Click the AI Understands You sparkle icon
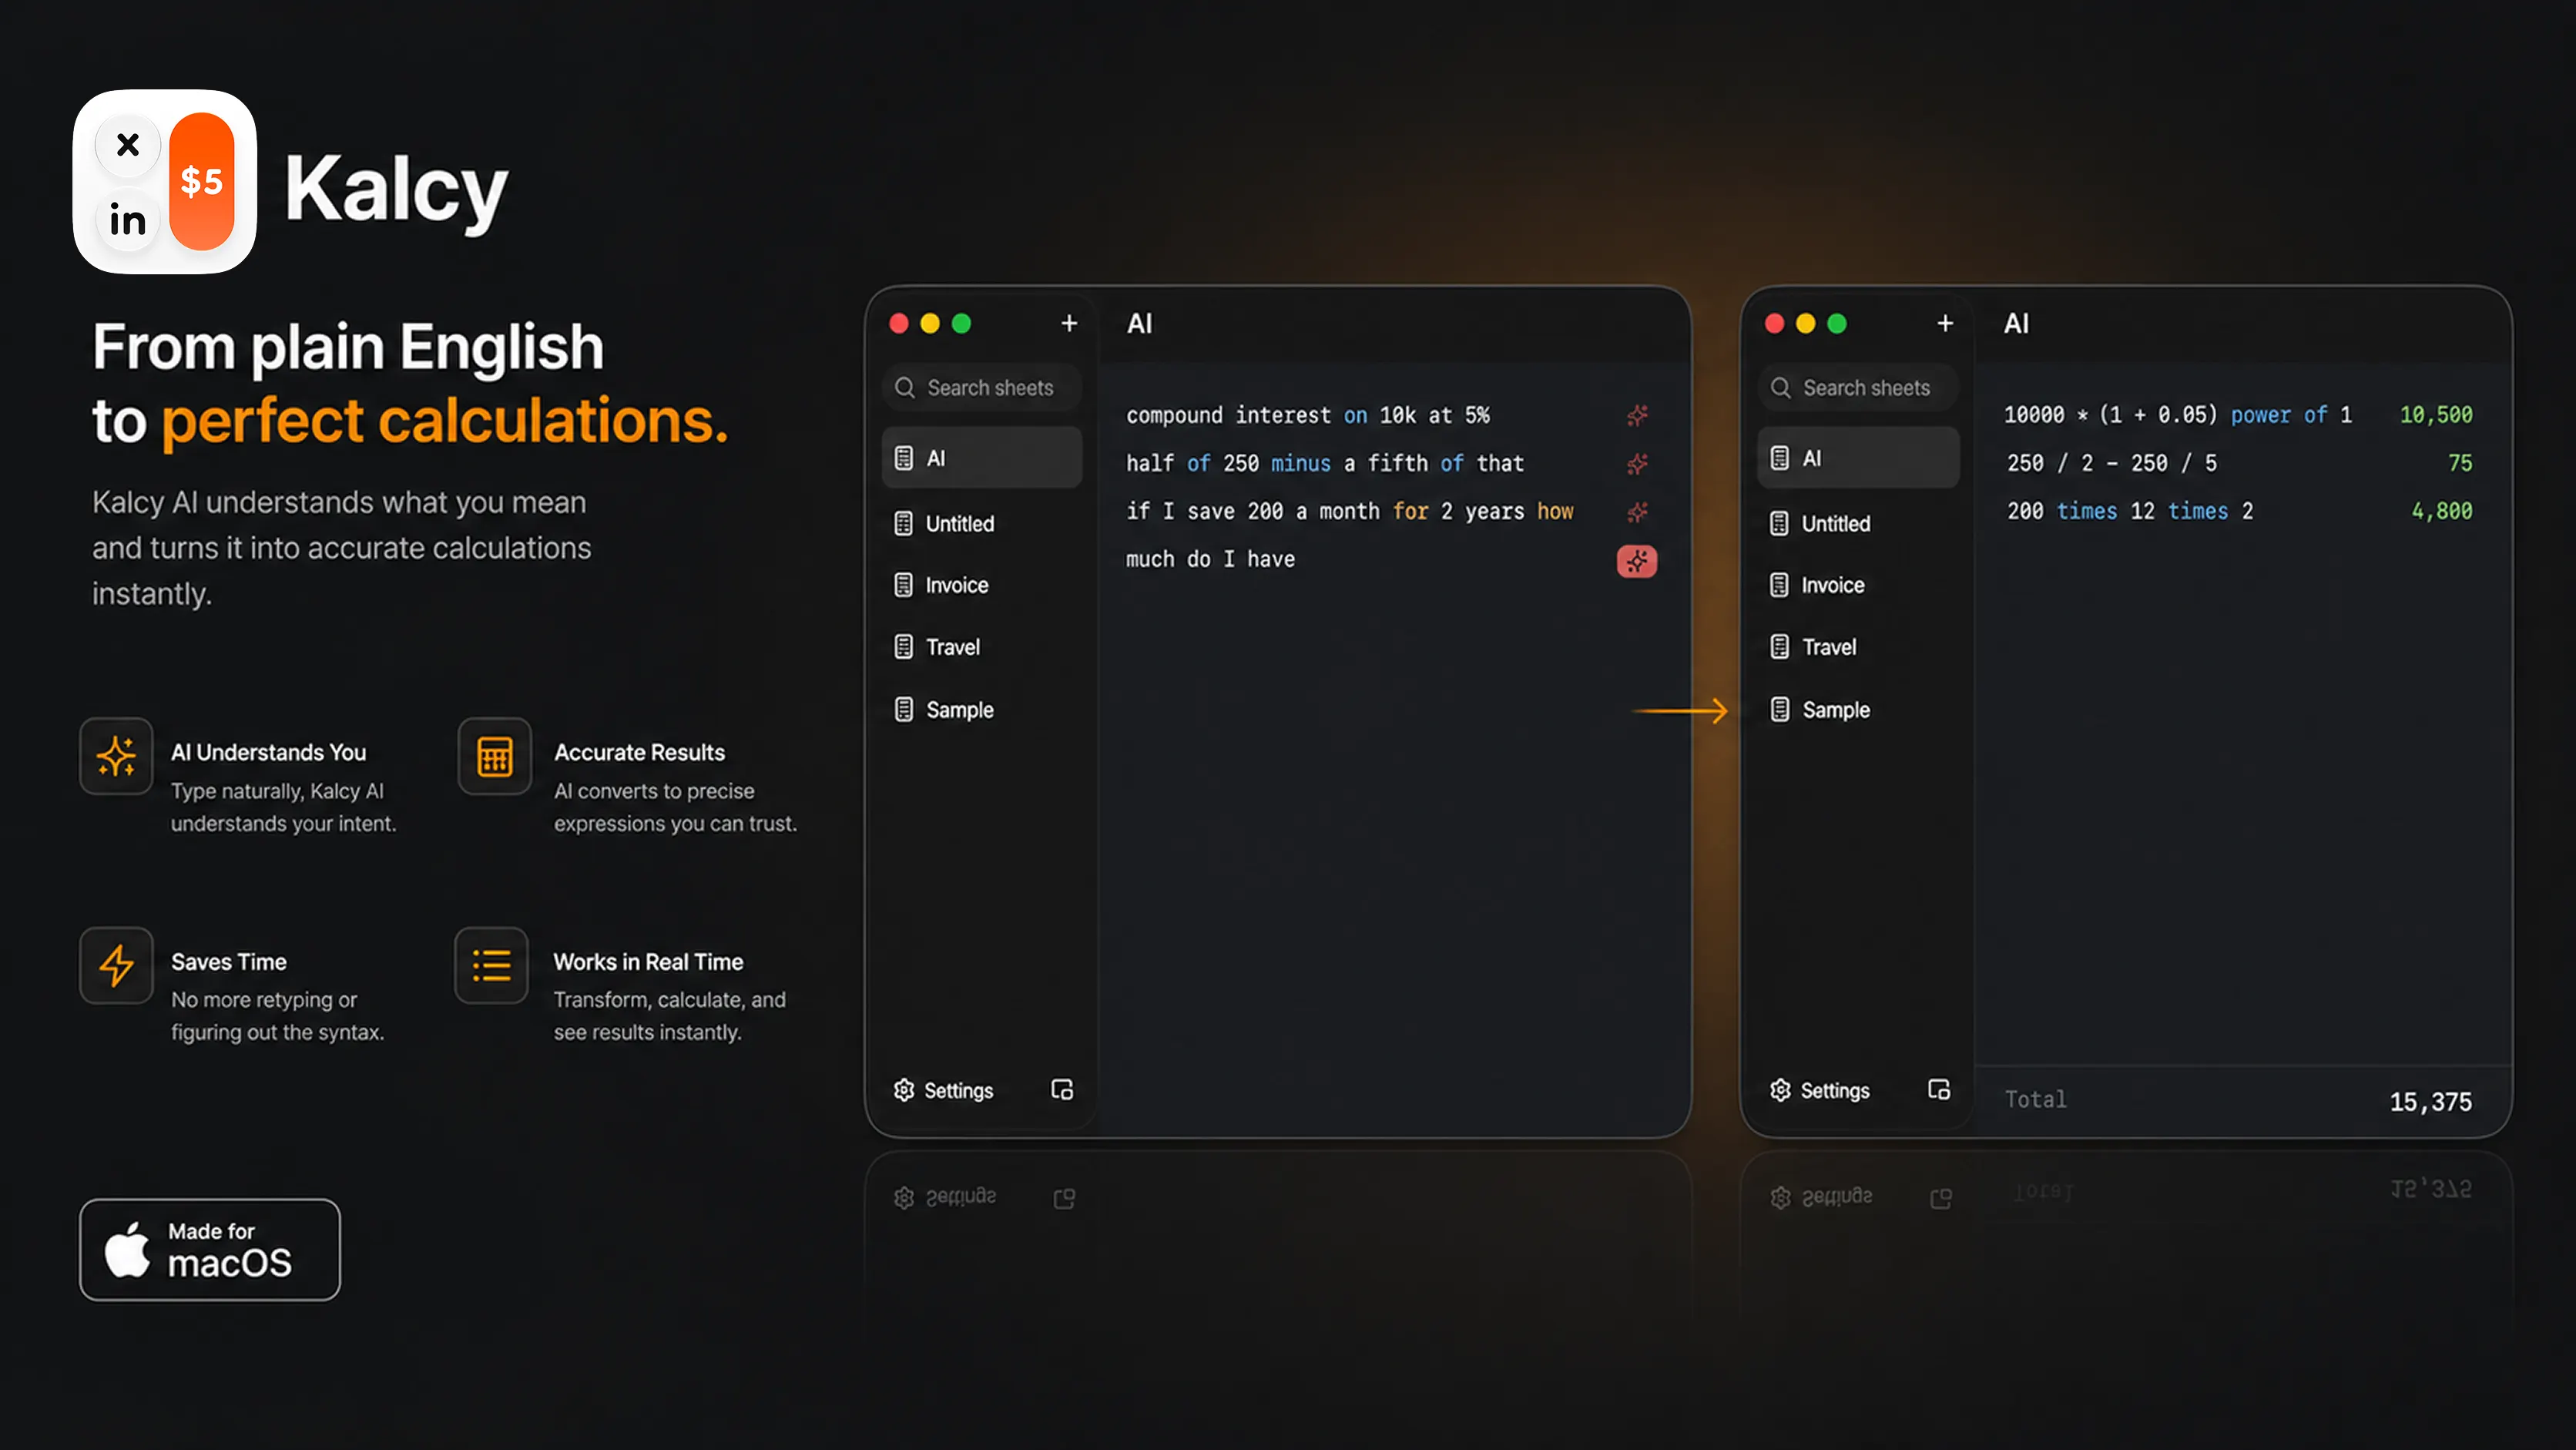 tap(116, 756)
